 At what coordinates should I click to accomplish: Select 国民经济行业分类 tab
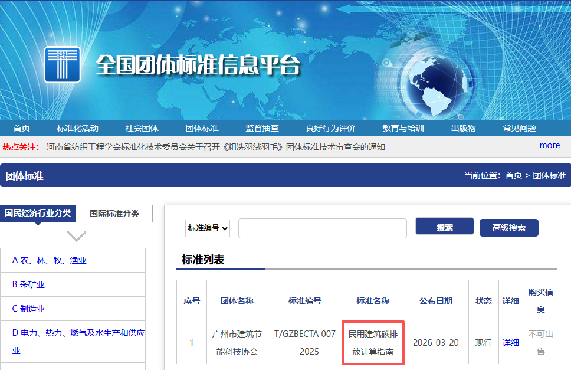38,213
